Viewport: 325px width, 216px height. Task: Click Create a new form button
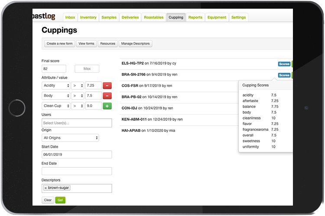[x=59, y=43]
